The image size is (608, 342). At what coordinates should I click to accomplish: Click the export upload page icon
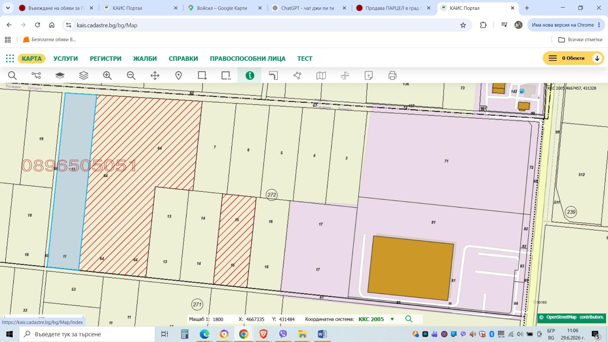(369, 76)
